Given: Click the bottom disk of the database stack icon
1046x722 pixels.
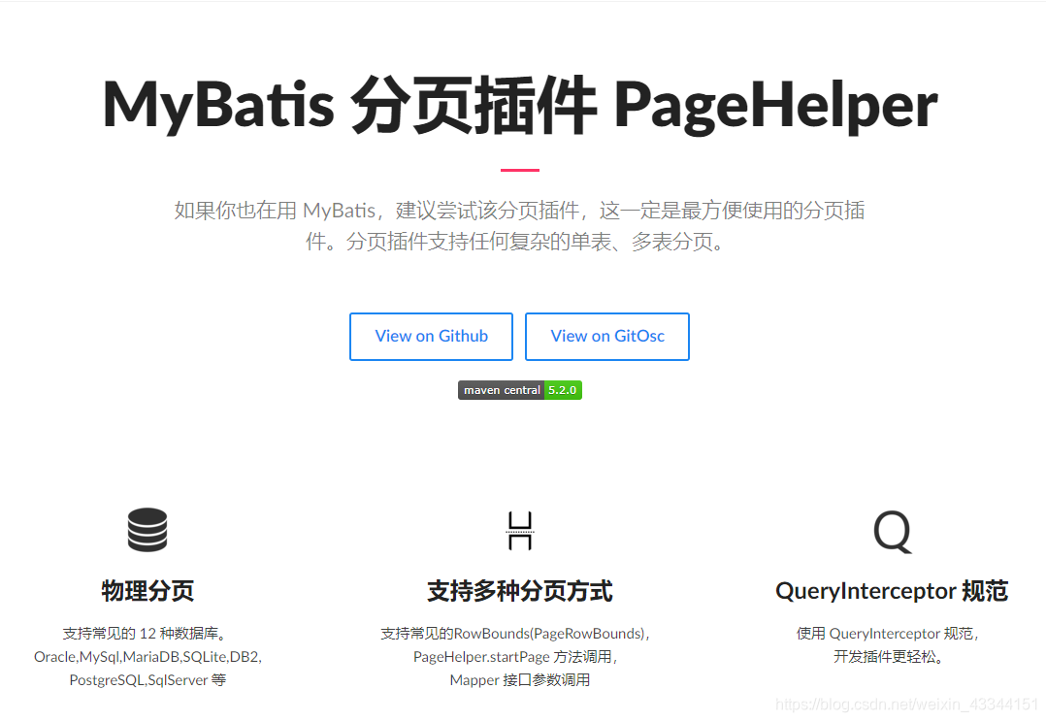Looking at the screenshot, I should [147, 545].
